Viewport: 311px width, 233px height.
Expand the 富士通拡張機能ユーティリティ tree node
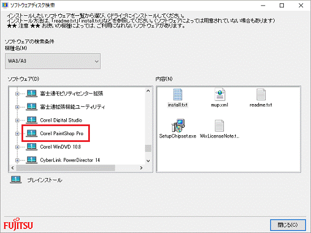coord(18,107)
